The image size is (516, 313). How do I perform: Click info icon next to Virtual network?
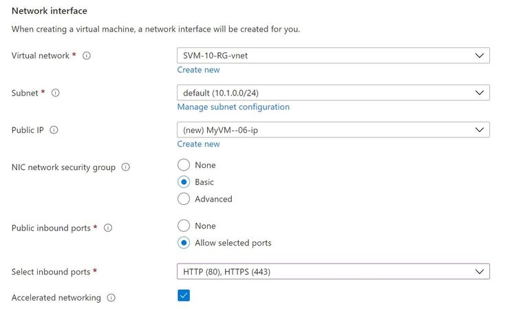(87, 56)
